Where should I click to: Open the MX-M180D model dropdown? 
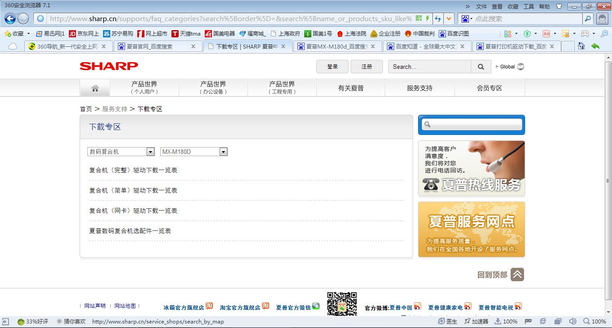(x=193, y=152)
